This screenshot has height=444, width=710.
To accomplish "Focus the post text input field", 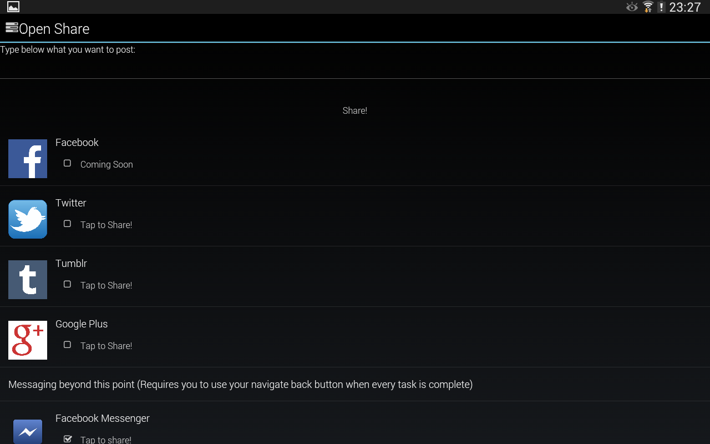I will click(355, 67).
